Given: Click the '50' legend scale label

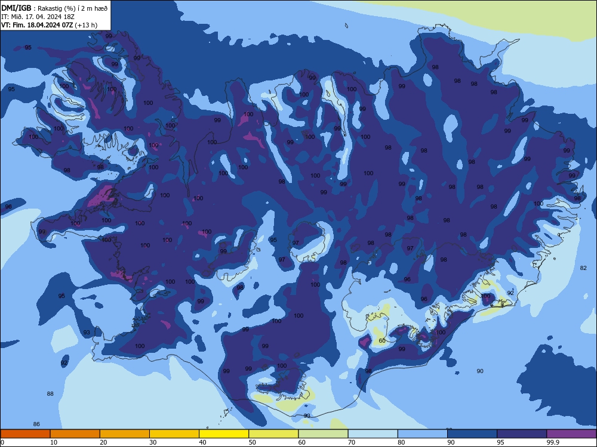Looking at the screenshot, I should (253, 442).
